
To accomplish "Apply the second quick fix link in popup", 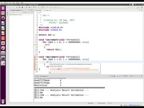I will coord(75,70).
